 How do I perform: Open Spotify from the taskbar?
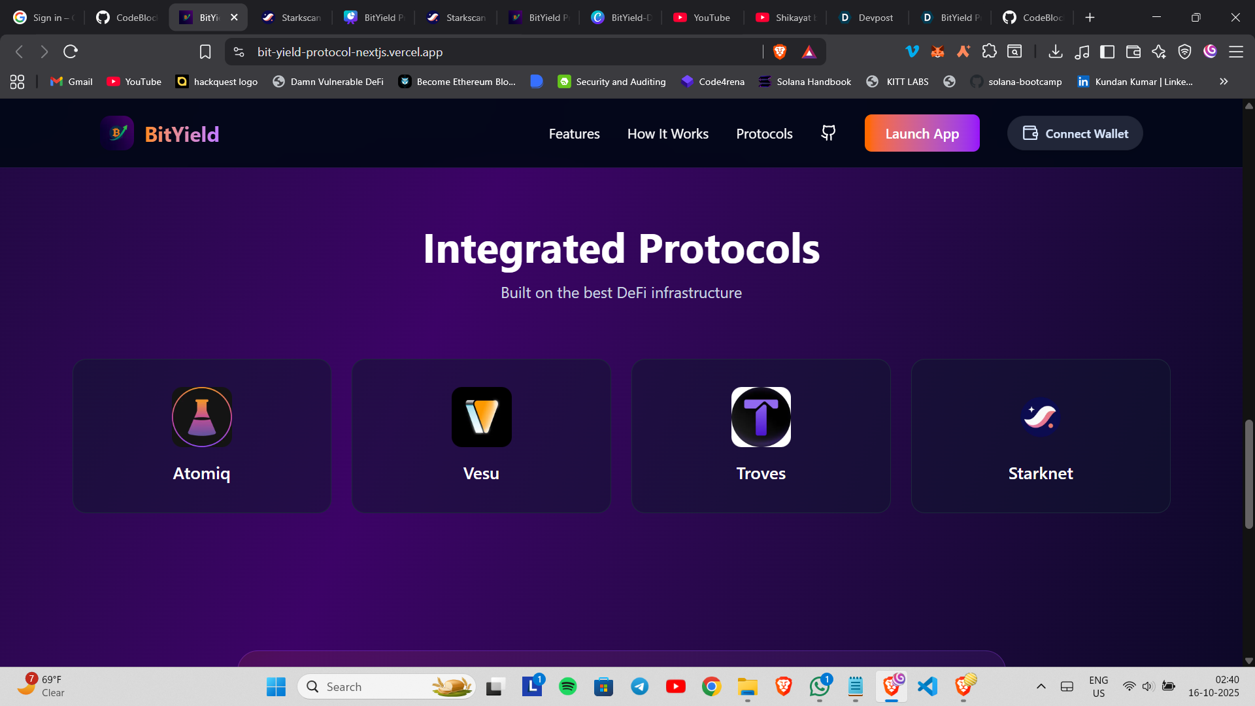click(567, 686)
